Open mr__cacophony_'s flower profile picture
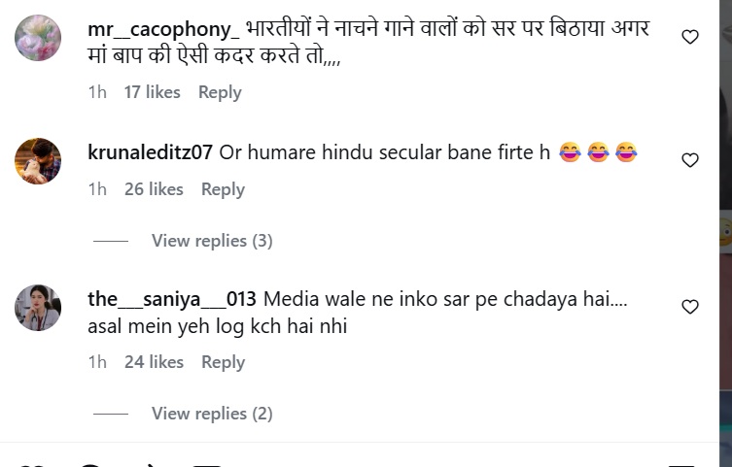Viewport: 732px width, 467px height. pos(38,38)
